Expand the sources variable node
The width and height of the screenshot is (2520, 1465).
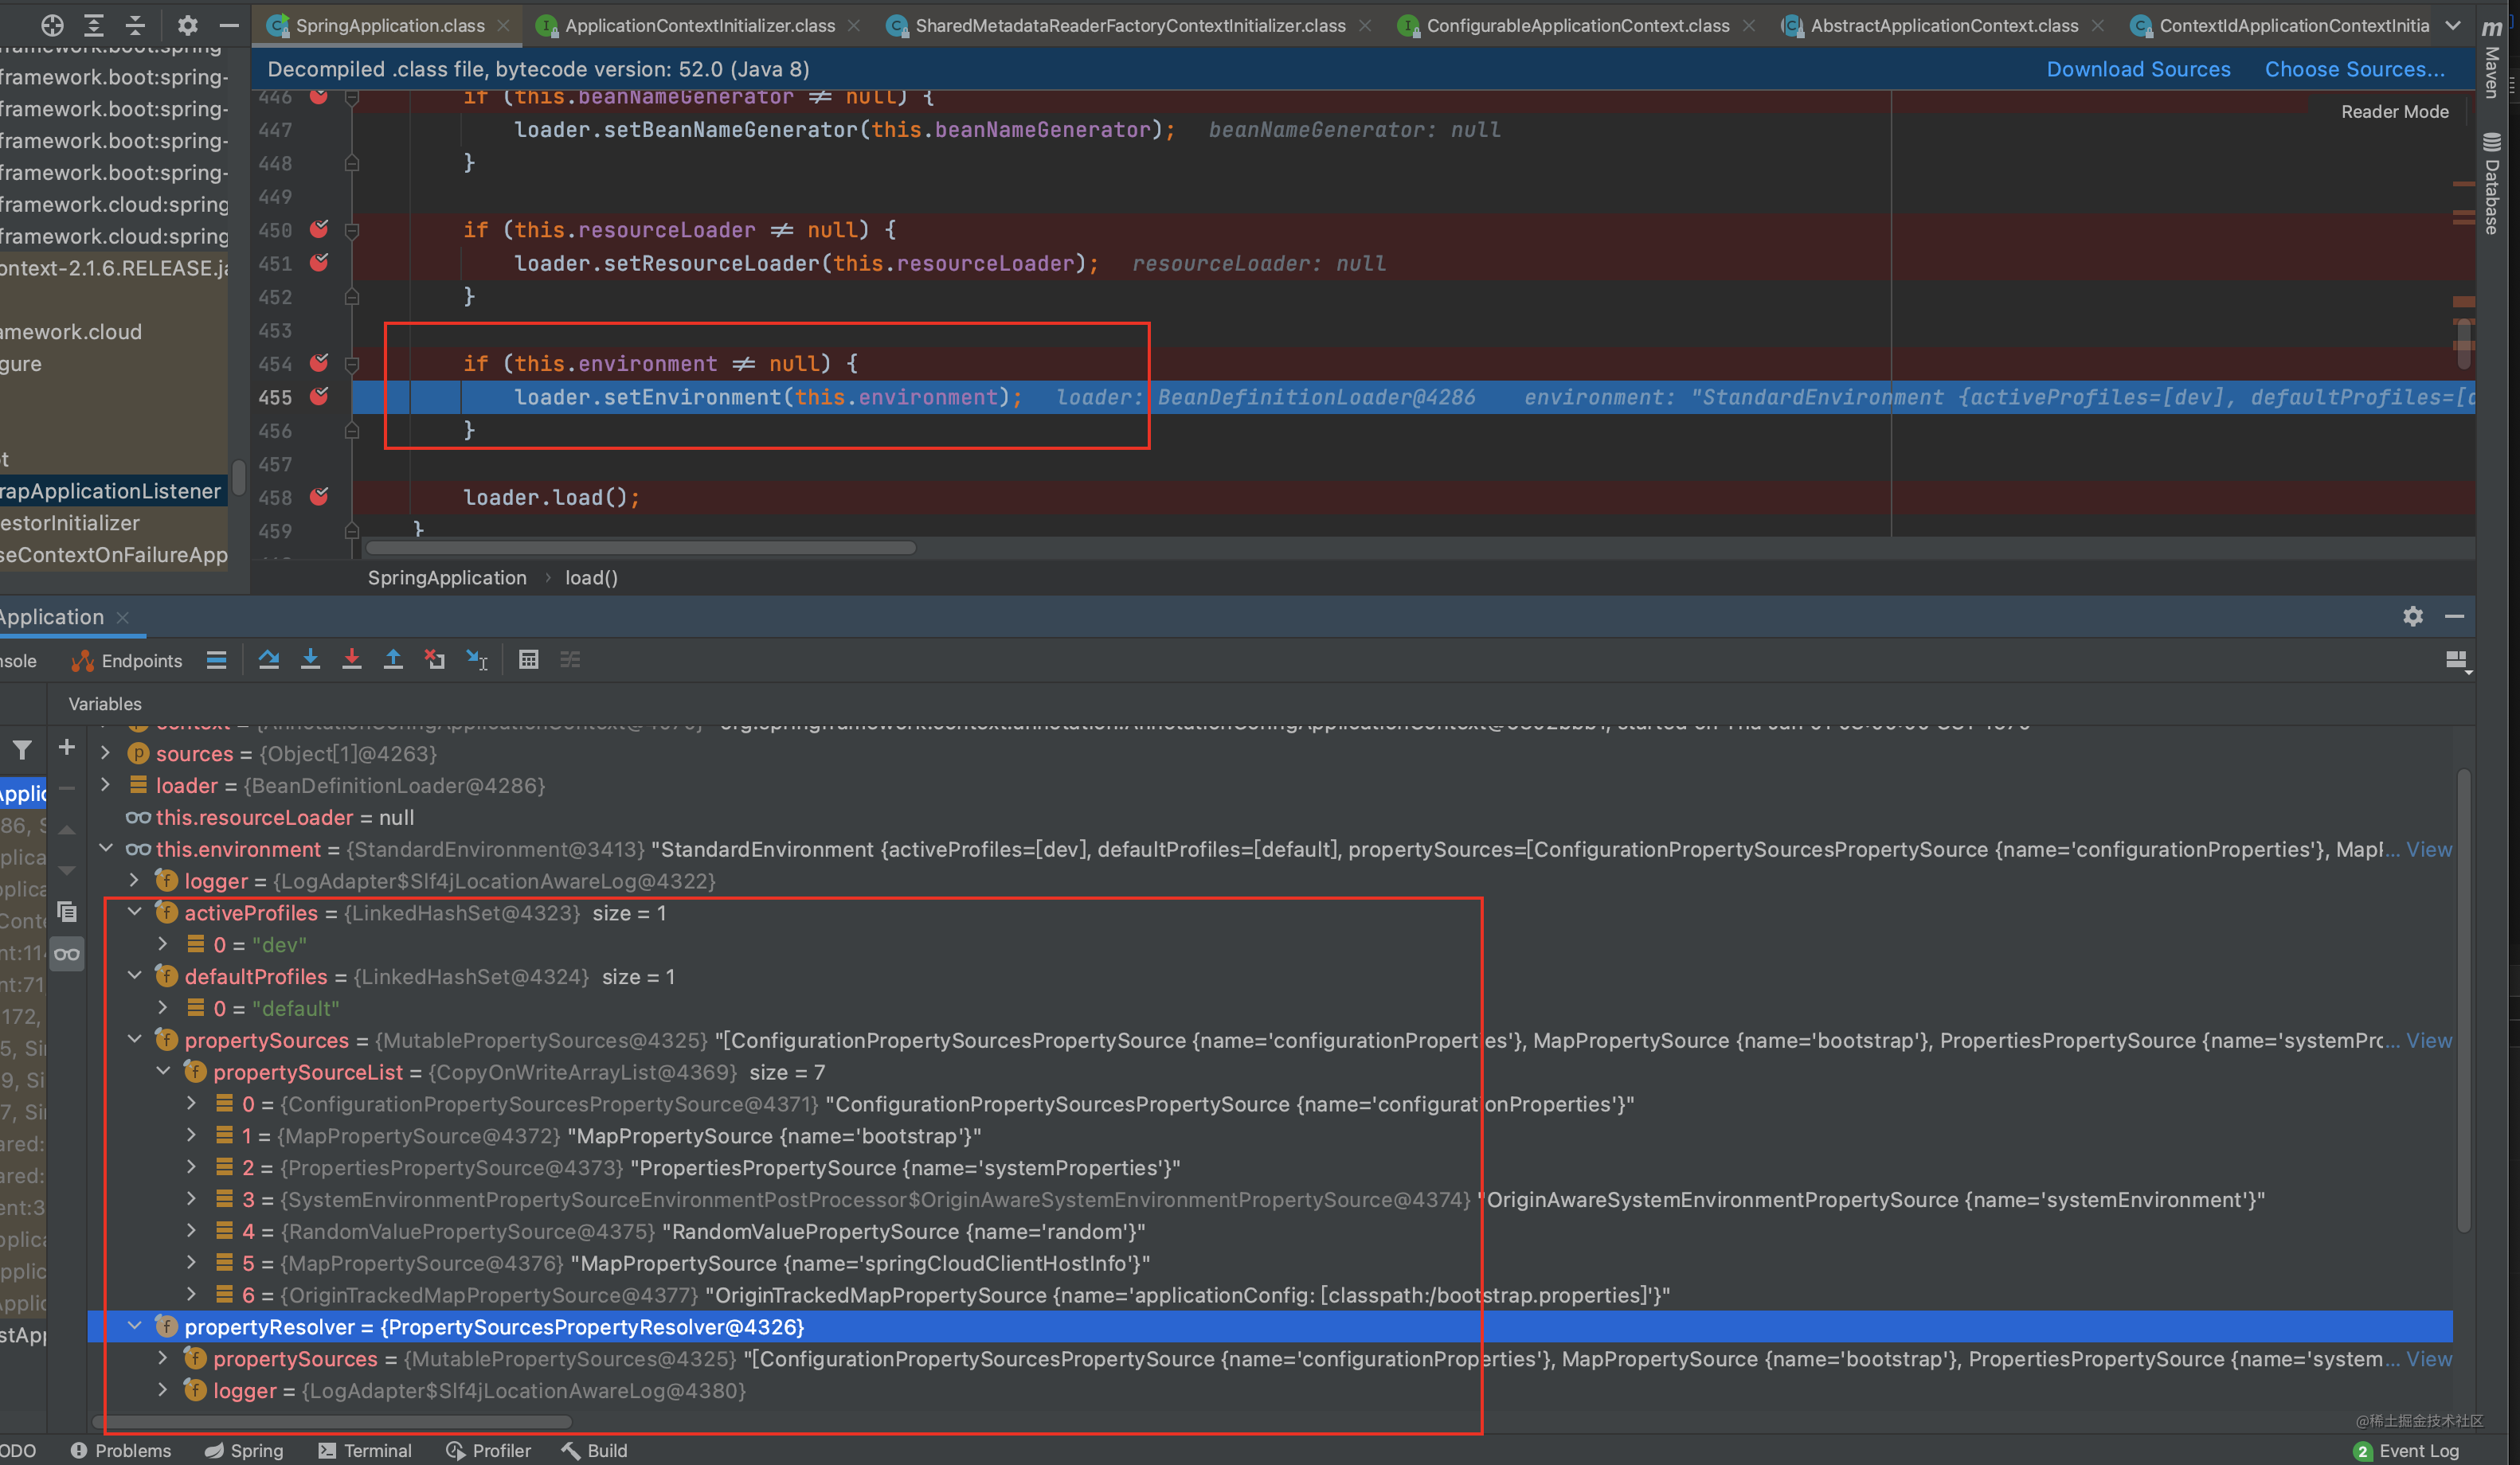point(106,752)
